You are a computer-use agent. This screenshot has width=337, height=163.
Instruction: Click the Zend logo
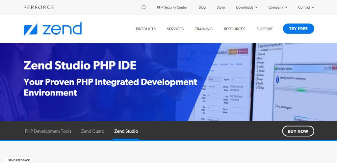point(53,29)
